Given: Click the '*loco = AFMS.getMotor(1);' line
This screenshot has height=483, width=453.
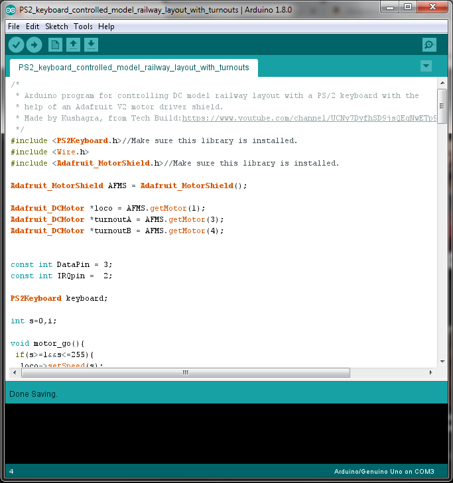Looking at the screenshot, I should [107, 208].
